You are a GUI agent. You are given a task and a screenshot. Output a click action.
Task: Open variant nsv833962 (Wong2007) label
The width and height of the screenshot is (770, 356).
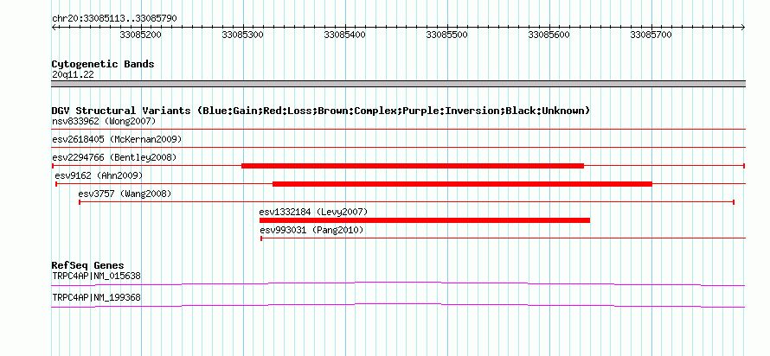pos(104,121)
